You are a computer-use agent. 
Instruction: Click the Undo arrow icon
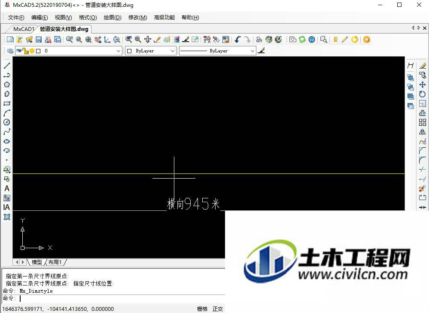[x=237, y=40]
